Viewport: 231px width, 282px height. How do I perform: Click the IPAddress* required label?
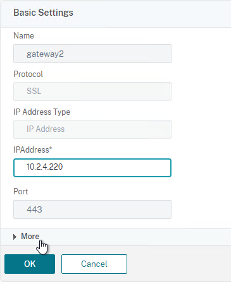(x=33, y=150)
